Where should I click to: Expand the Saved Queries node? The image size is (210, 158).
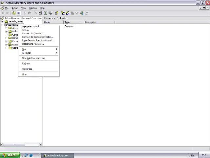tap(2, 21)
